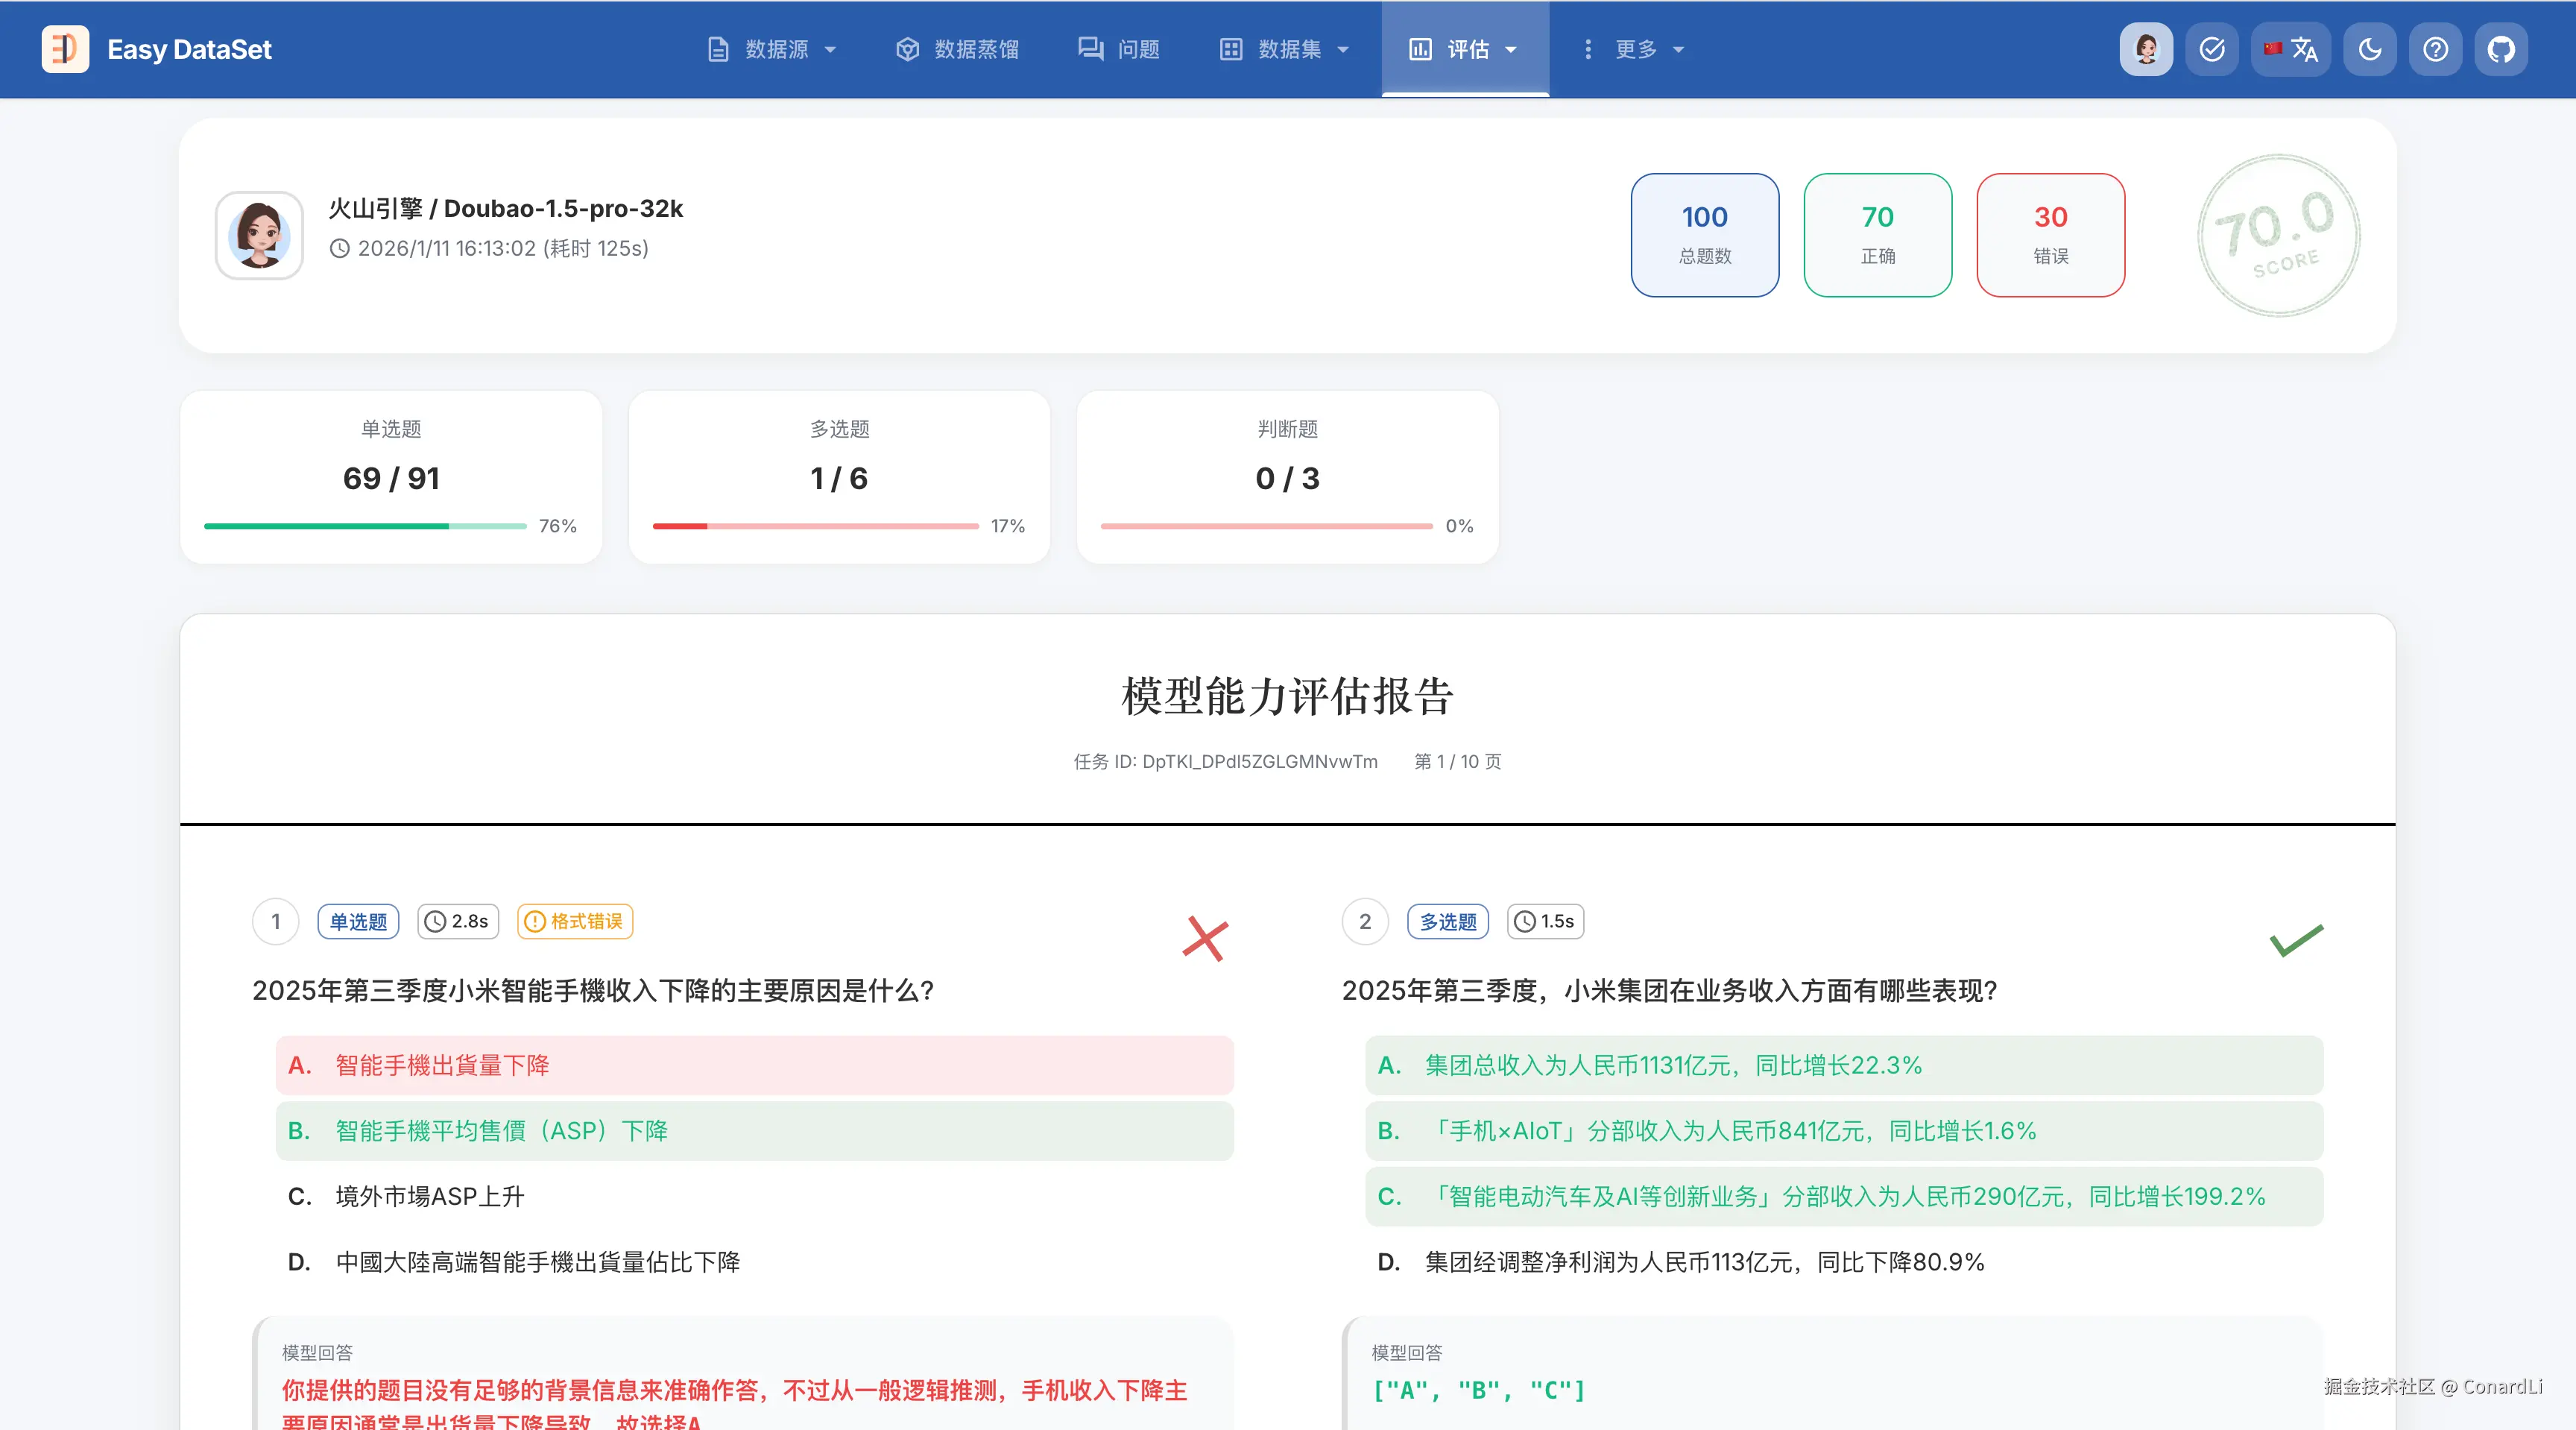Click the Easy DataSet logo icon
The image size is (2576, 1430).
point(65,49)
